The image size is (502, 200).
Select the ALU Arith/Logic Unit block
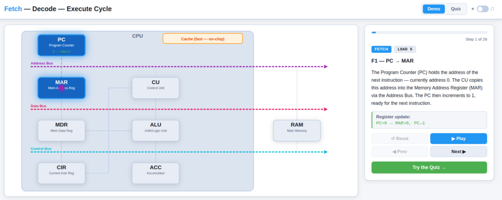point(155,131)
